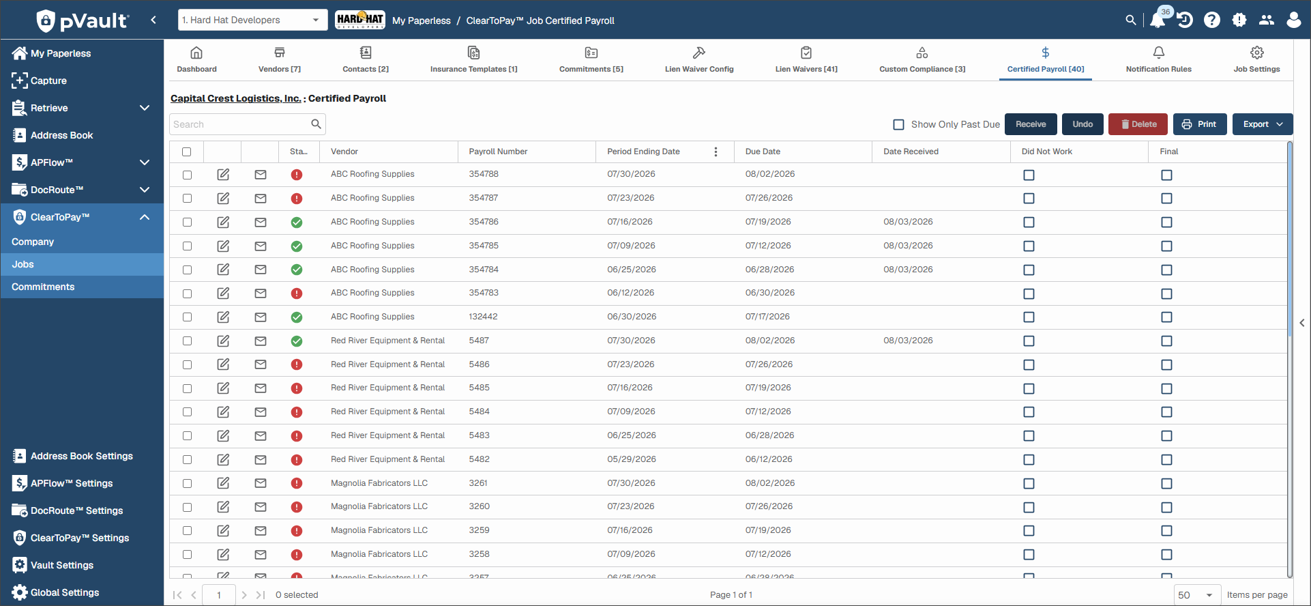This screenshot has width=1311, height=606.
Task: Click the Undo button
Action: click(1082, 124)
